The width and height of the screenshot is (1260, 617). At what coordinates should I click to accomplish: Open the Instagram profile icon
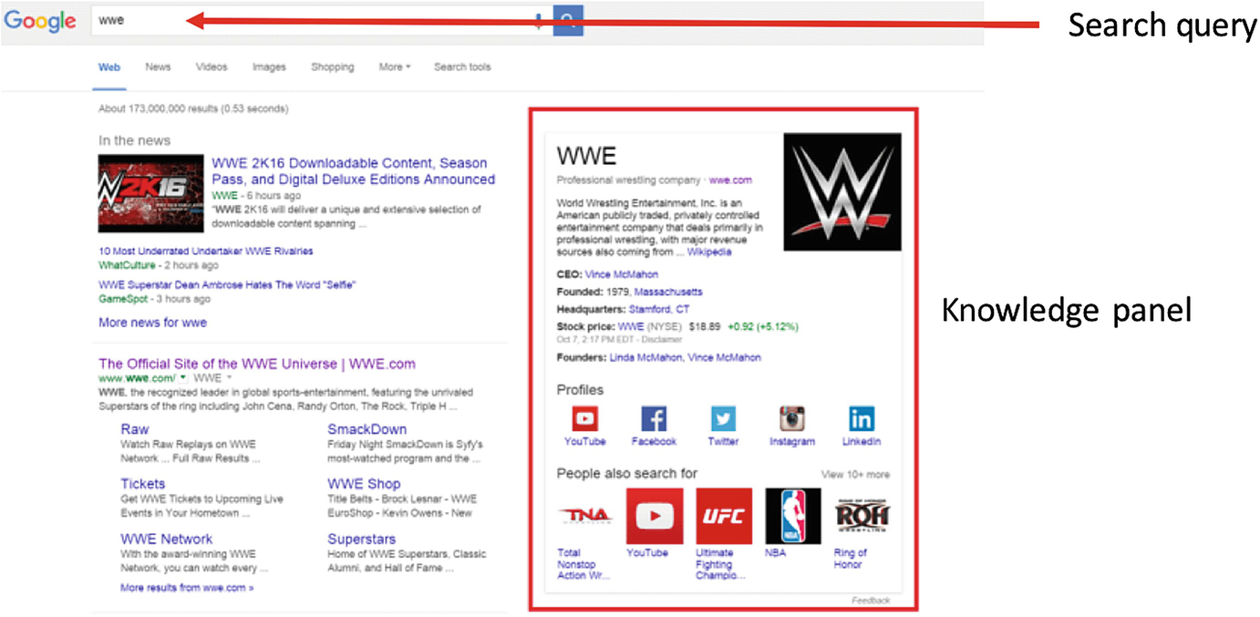(792, 418)
